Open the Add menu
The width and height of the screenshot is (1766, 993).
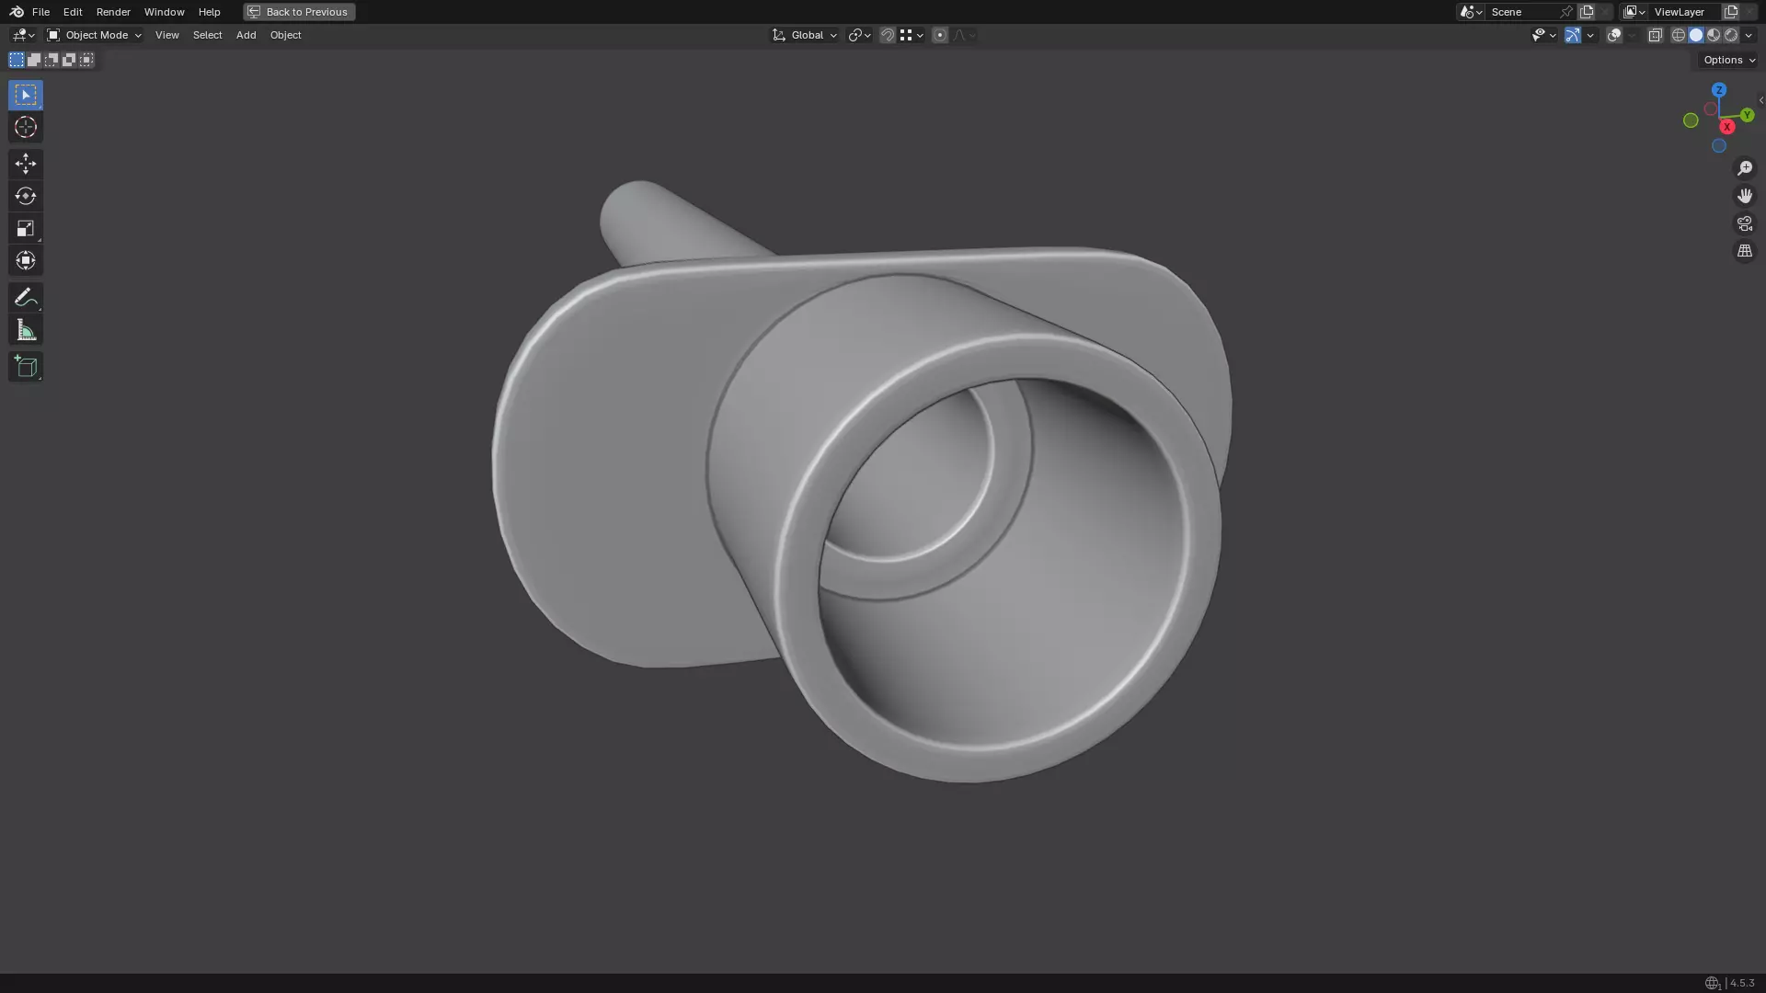(x=246, y=35)
